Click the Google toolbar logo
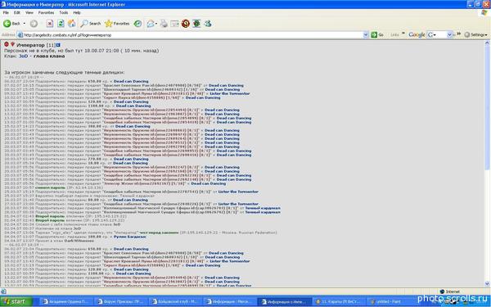The width and height of the screenshot is (491, 307). coord(417,34)
